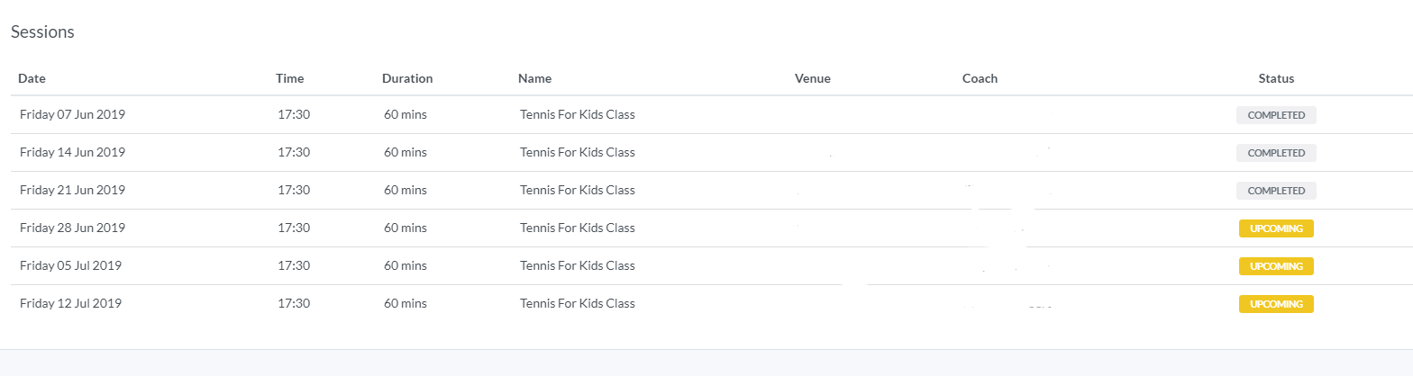Select the Friday 05 Jul 2019 session
The image size is (1413, 376).
(x=70, y=266)
